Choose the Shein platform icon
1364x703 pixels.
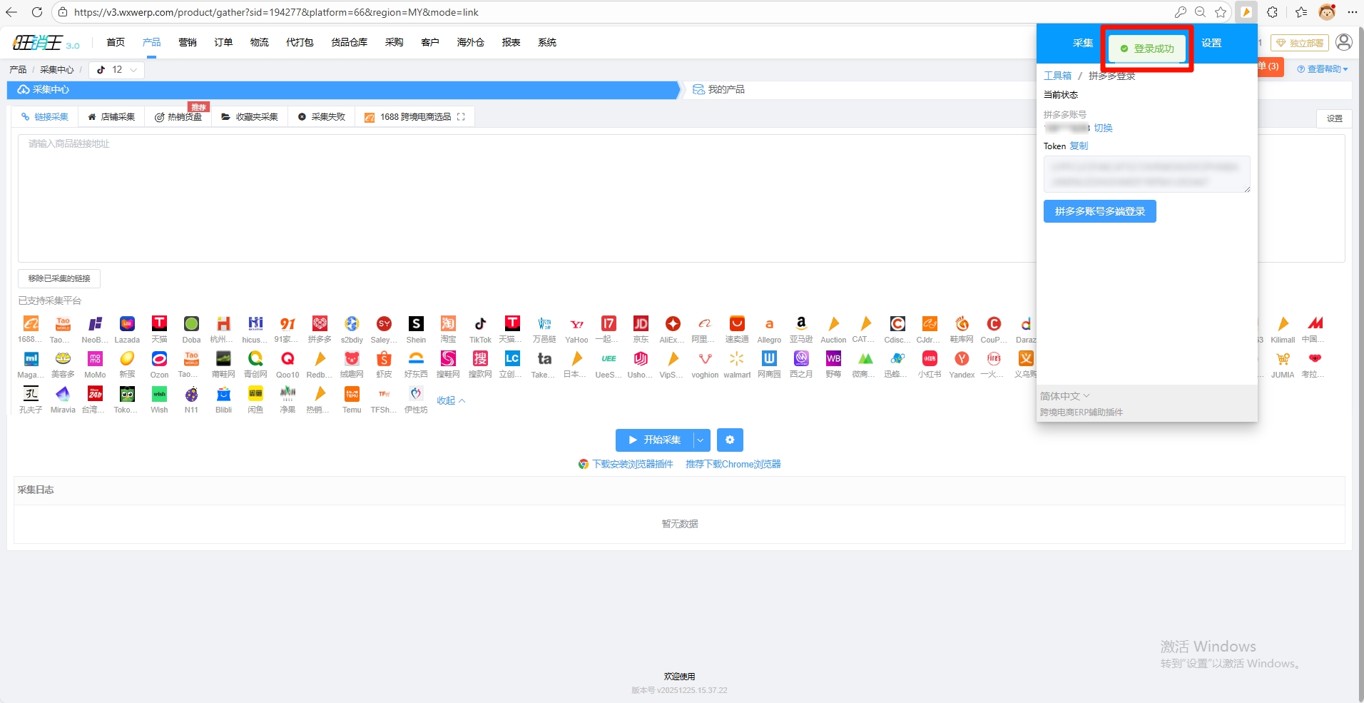pos(416,324)
